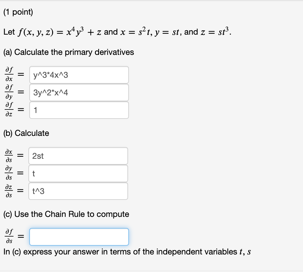Click the highlighted Chain Rule answer box

click(x=79, y=237)
